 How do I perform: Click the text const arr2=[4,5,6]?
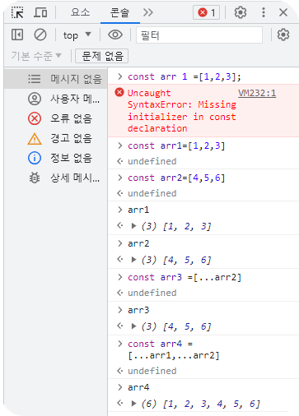[176, 178]
